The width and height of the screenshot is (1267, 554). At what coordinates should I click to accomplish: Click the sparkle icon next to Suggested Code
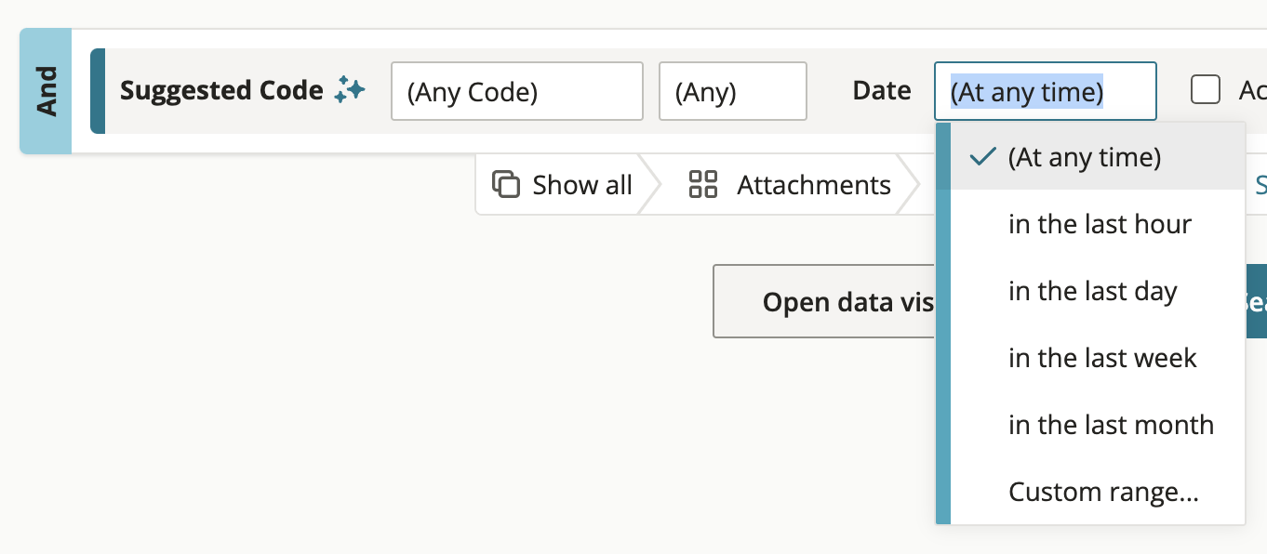[x=350, y=90]
